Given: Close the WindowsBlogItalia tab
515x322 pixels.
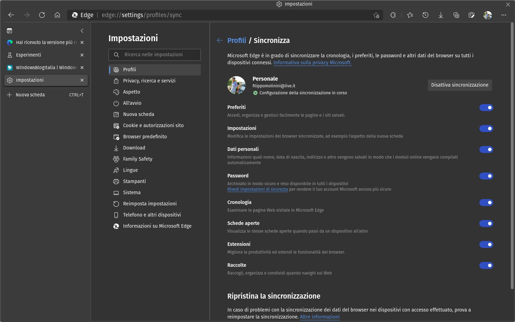Looking at the screenshot, I should (x=82, y=67).
